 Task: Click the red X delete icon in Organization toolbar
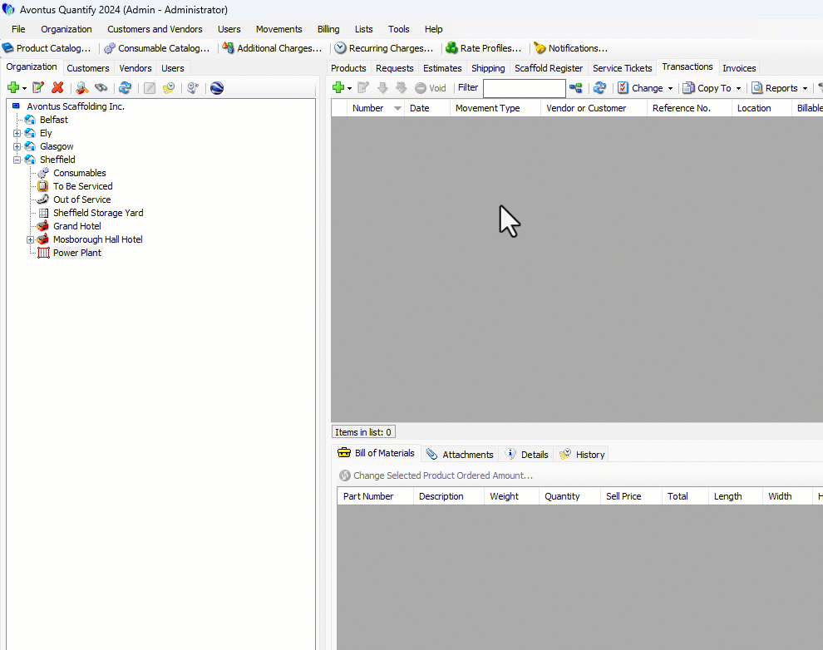[57, 88]
